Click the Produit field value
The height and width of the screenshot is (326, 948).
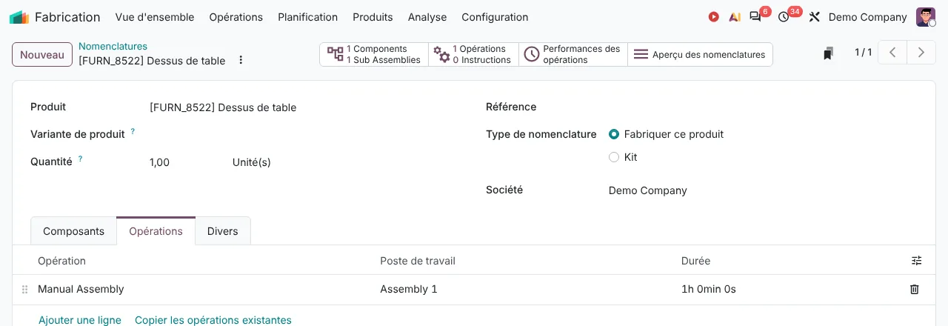(223, 107)
